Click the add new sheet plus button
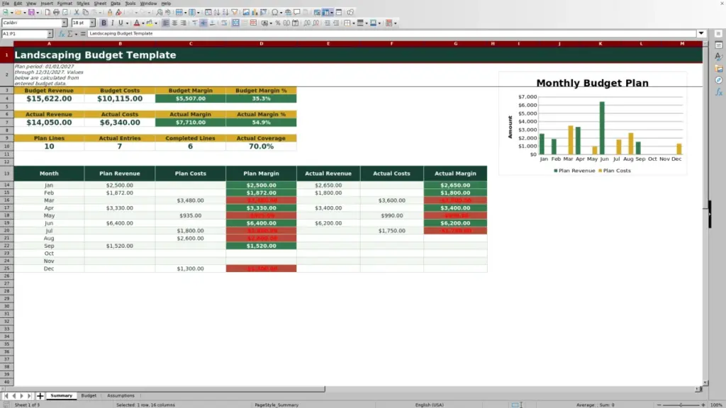This screenshot has height=408, width=726. point(40,396)
